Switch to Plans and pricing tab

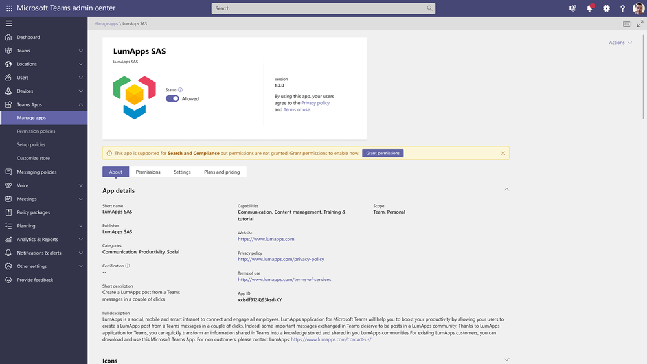(222, 172)
